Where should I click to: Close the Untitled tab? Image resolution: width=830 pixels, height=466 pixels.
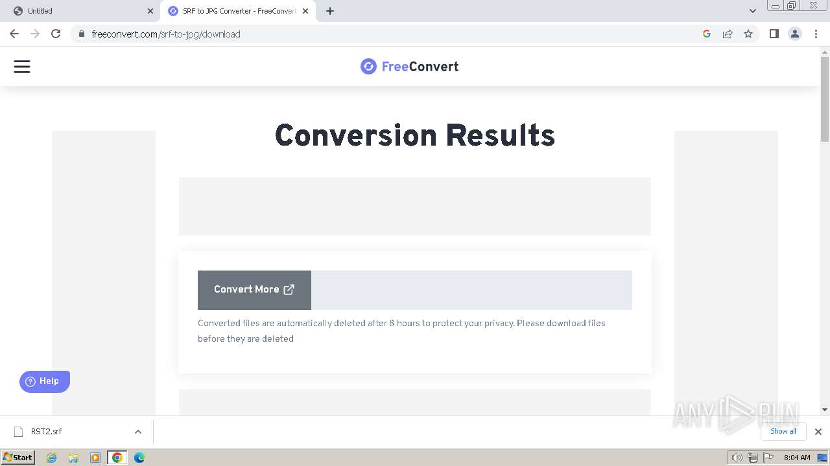tap(150, 11)
